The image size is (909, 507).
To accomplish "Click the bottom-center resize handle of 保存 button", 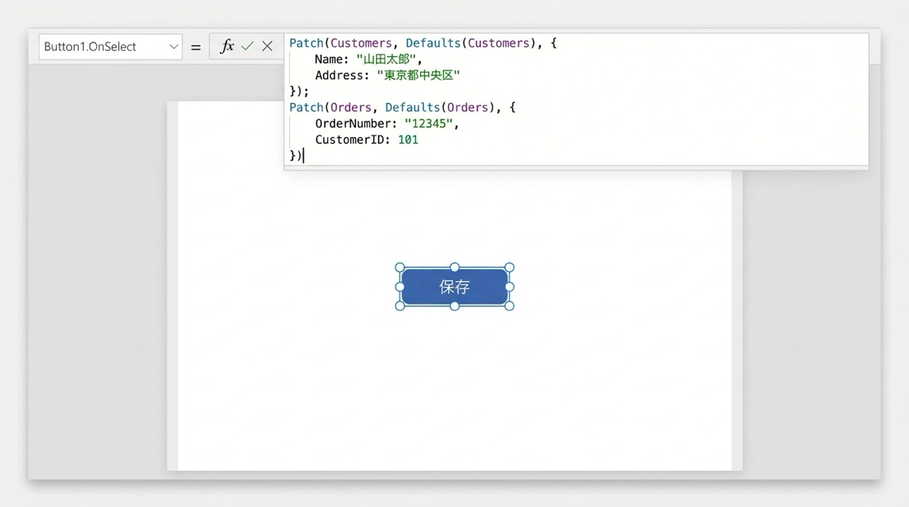I will tap(454, 305).
